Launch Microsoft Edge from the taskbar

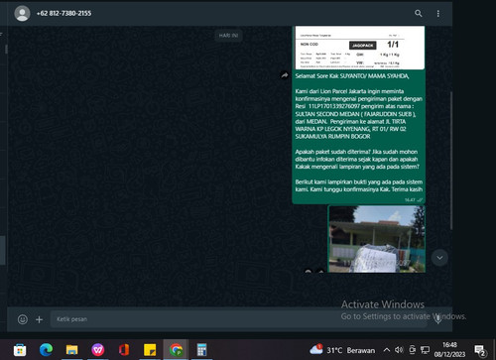tap(46, 350)
